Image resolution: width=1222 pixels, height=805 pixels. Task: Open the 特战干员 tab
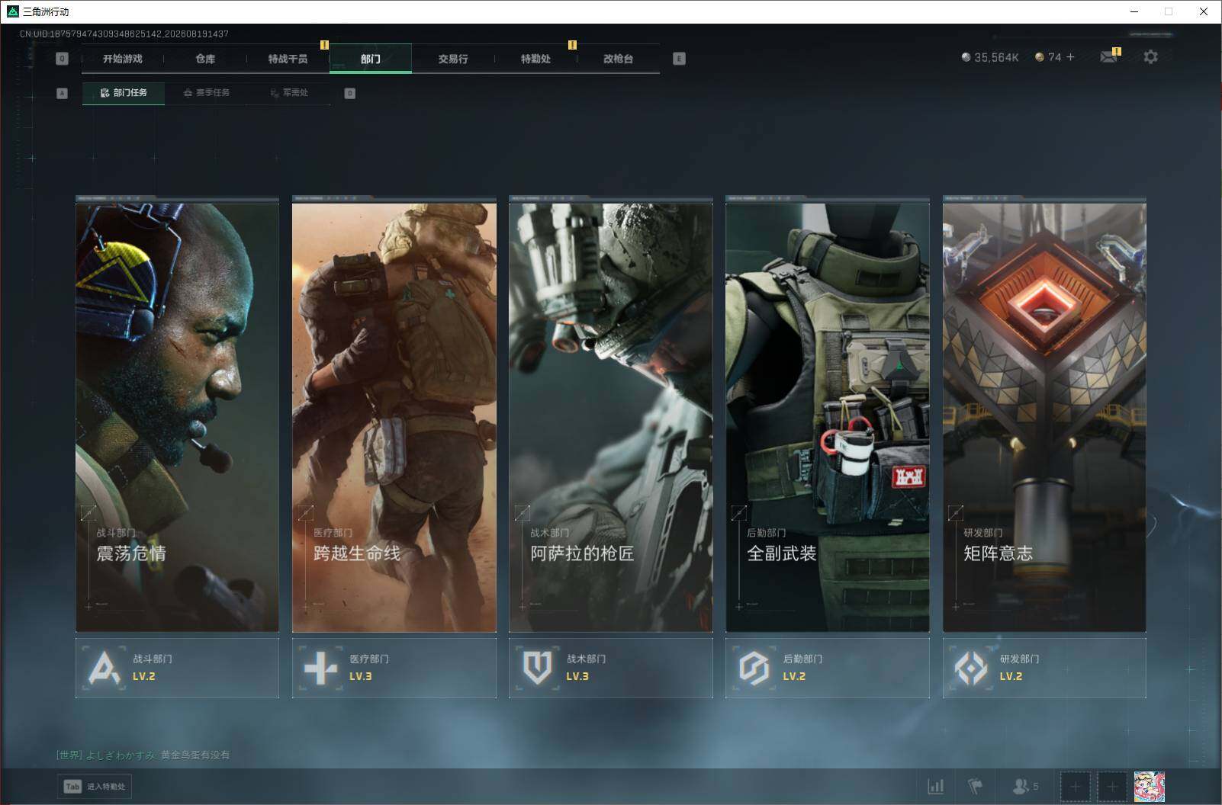point(288,59)
